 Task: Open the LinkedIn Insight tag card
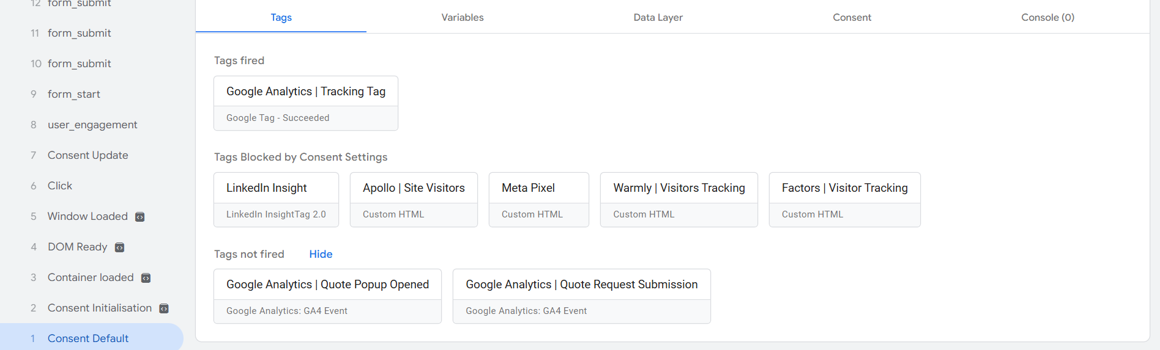(x=276, y=199)
